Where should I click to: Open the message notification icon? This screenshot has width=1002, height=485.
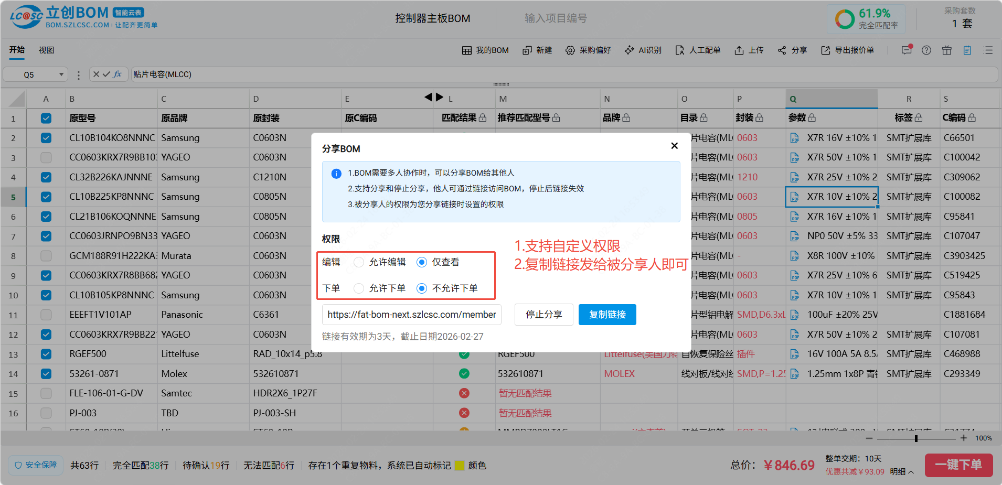(906, 50)
